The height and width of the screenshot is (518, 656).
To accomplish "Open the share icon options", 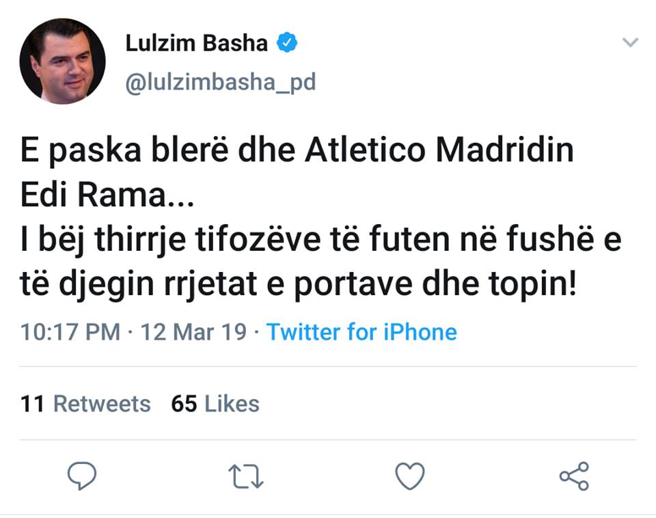I will (x=574, y=476).
